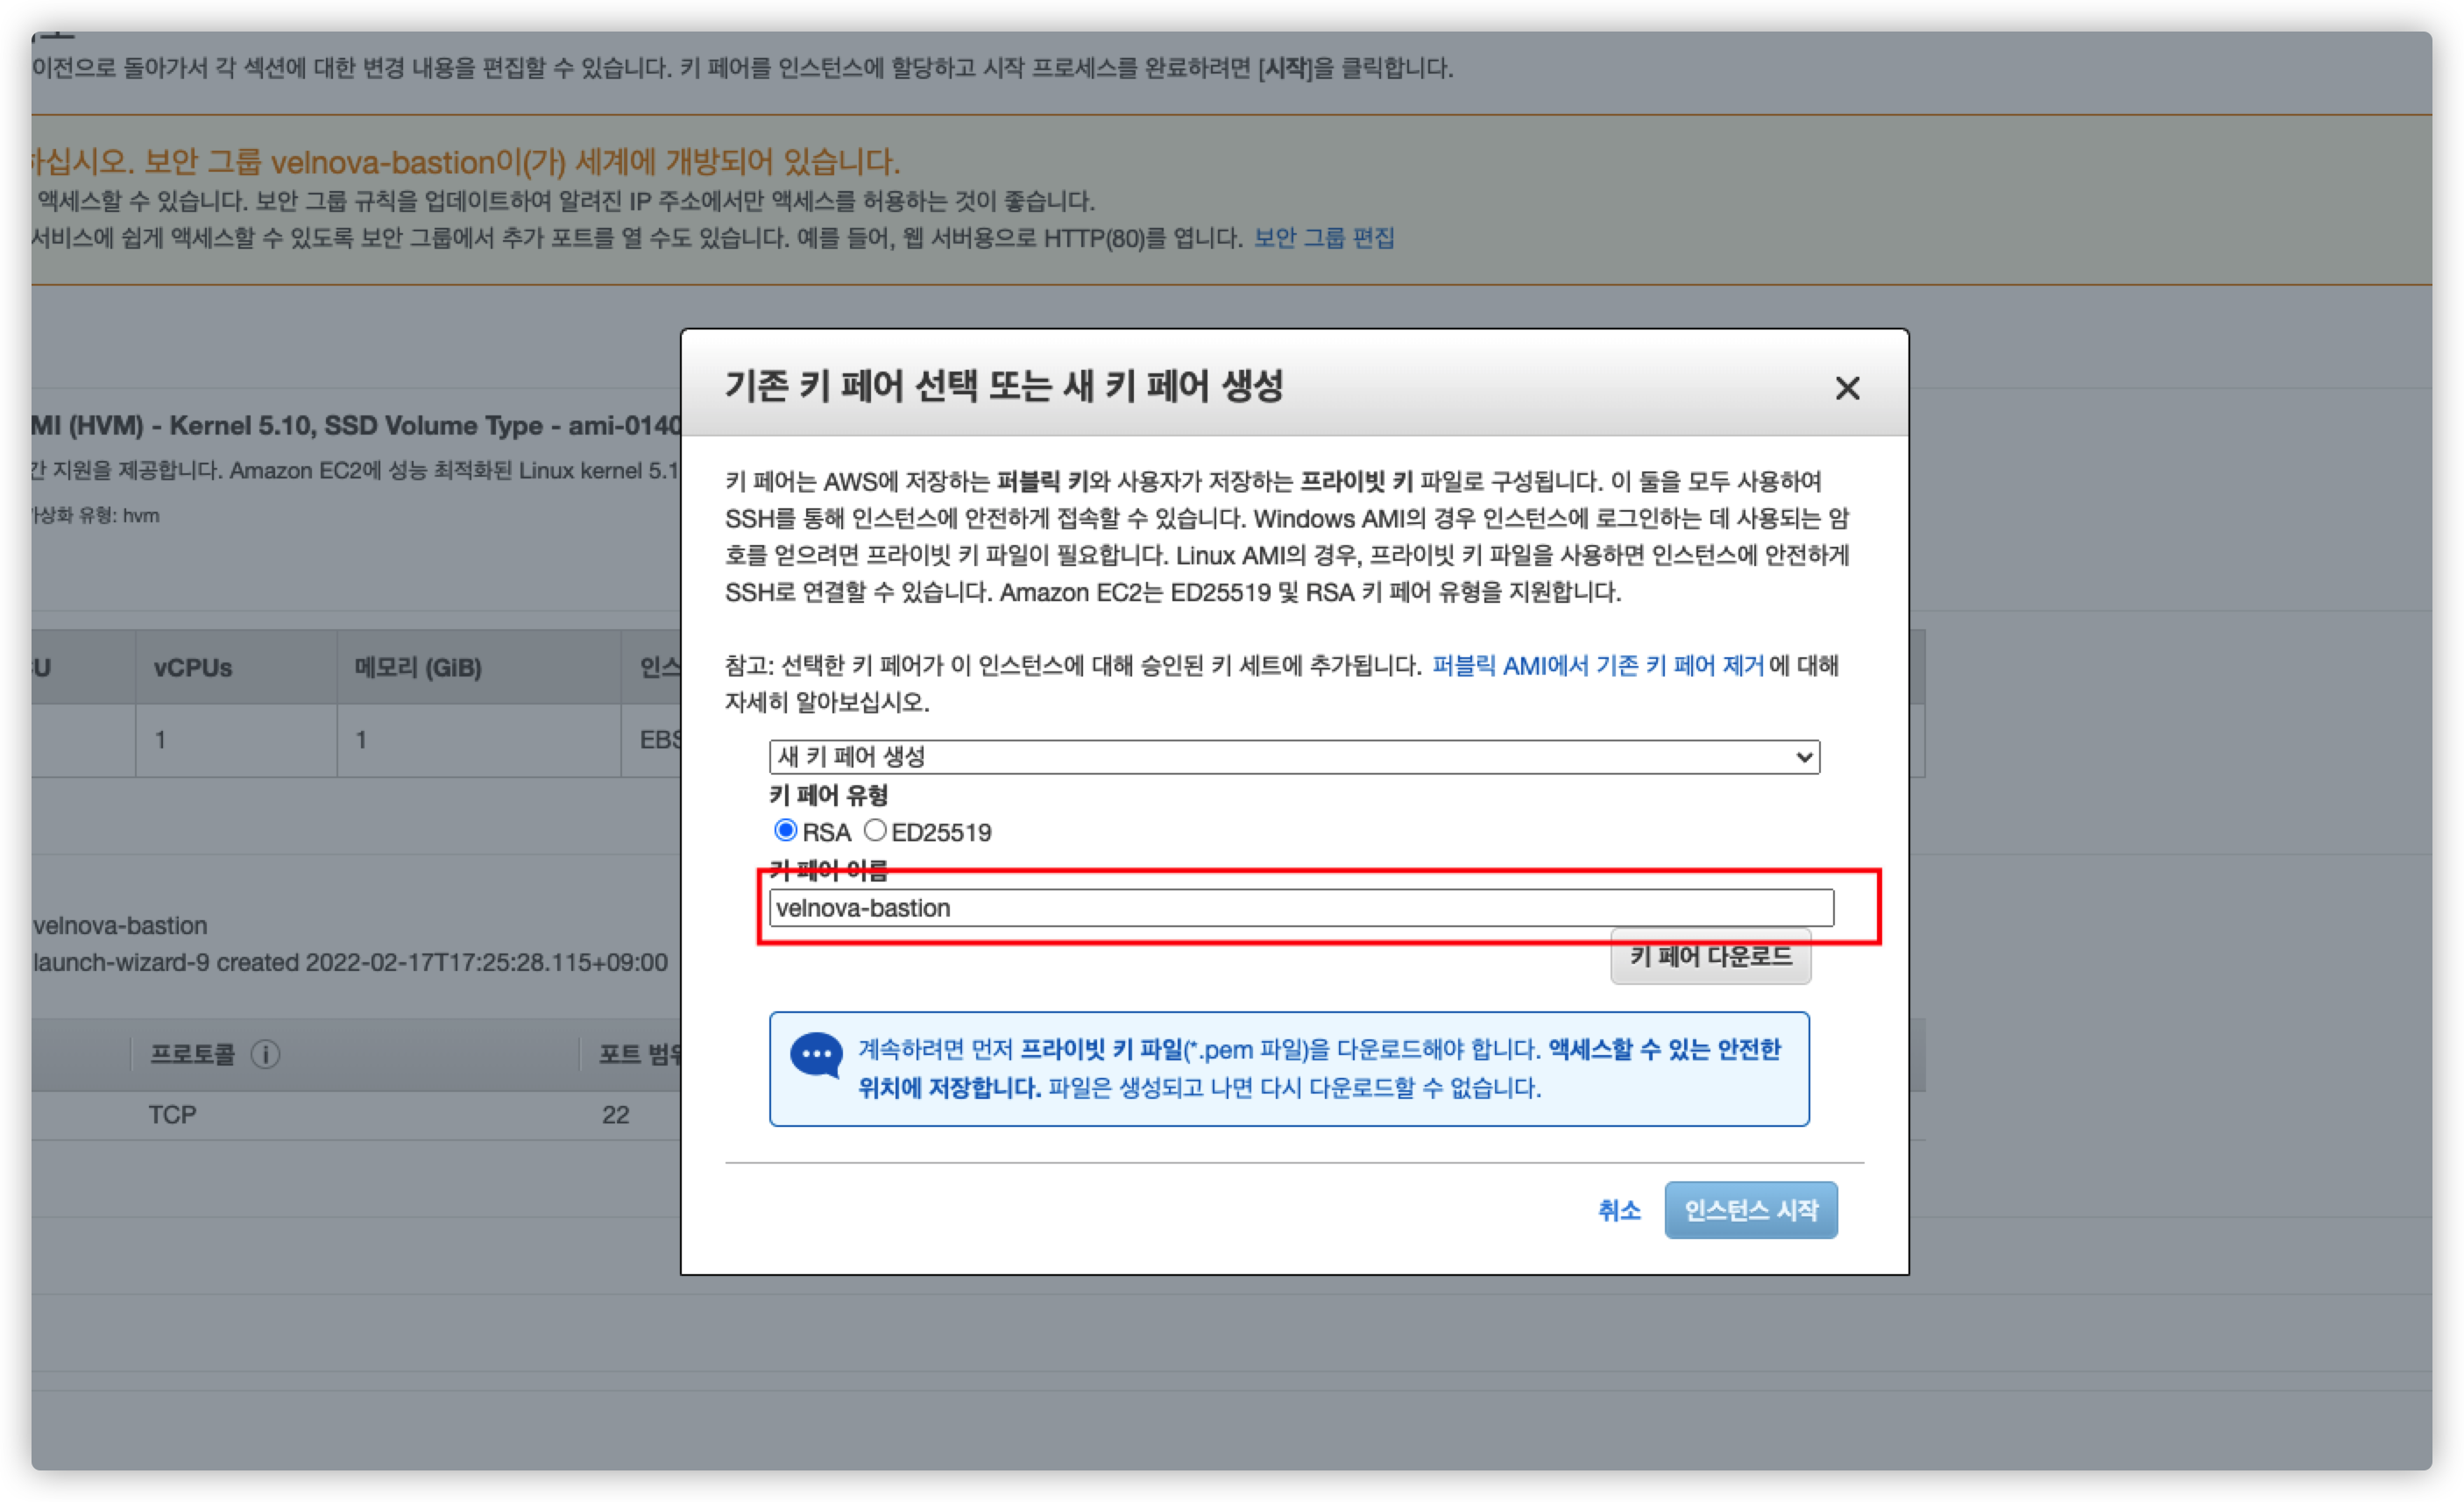Select the TCP protocol cell
The height and width of the screenshot is (1502, 2464).
[x=173, y=1115]
